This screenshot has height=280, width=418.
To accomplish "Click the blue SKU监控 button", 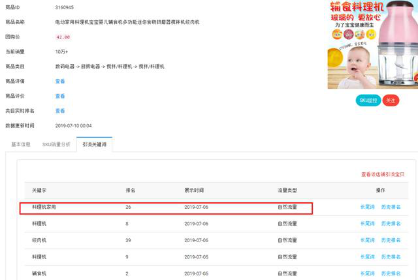I will point(368,101).
